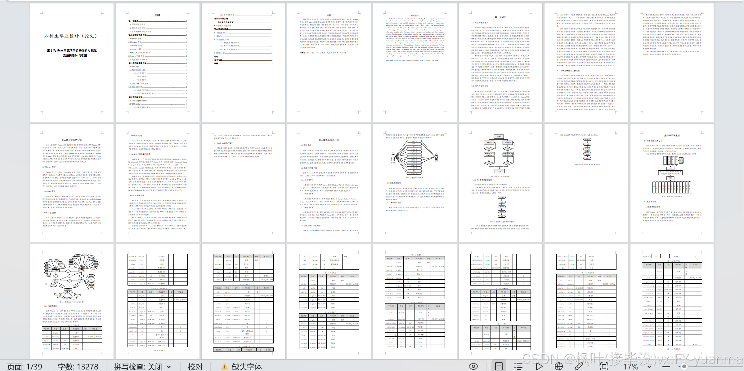Click the 校对 proofreading button
The width and height of the screenshot is (744, 371).
click(195, 367)
